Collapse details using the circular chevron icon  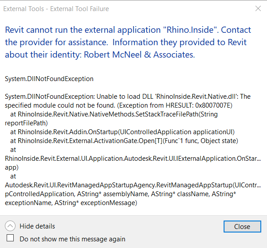pos(10,226)
